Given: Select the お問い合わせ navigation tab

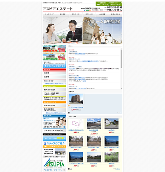Looking at the screenshot, I should (115, 14).
